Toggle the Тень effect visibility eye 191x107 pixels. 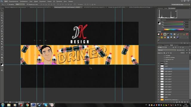point(164,61)
